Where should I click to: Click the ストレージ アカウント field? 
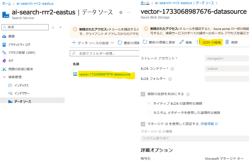click(227, 58)
